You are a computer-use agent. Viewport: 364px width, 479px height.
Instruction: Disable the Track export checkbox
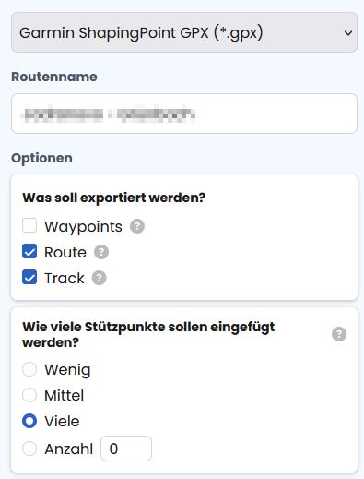click(29, 277)
